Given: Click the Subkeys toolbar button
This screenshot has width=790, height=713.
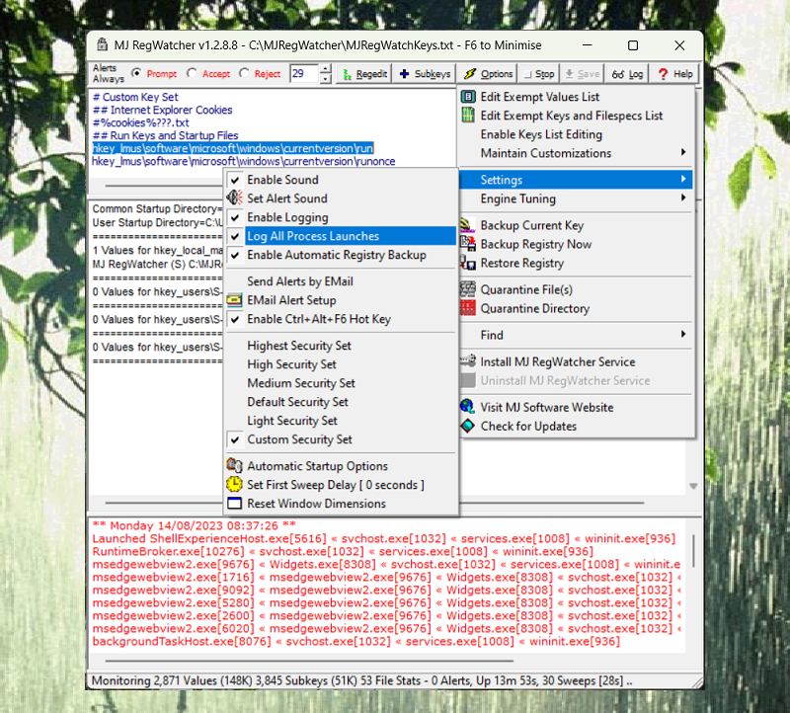Looking at the screenshot, I should click(x=426, y=74).
